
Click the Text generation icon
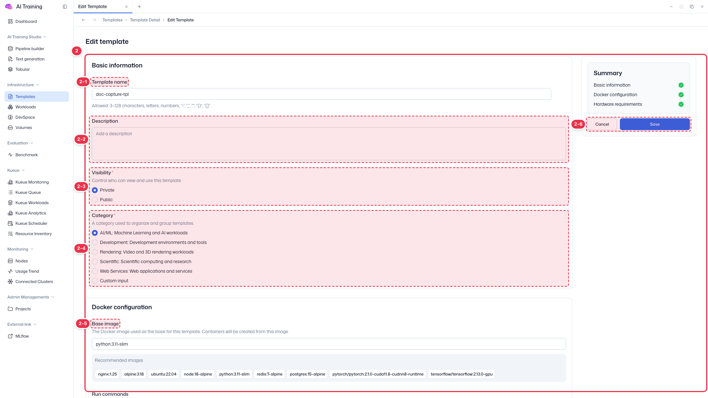[x=10, y=59]
